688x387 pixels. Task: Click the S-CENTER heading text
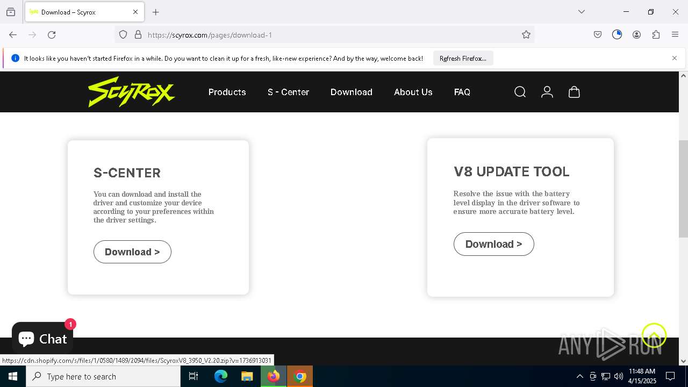point(127,173)
